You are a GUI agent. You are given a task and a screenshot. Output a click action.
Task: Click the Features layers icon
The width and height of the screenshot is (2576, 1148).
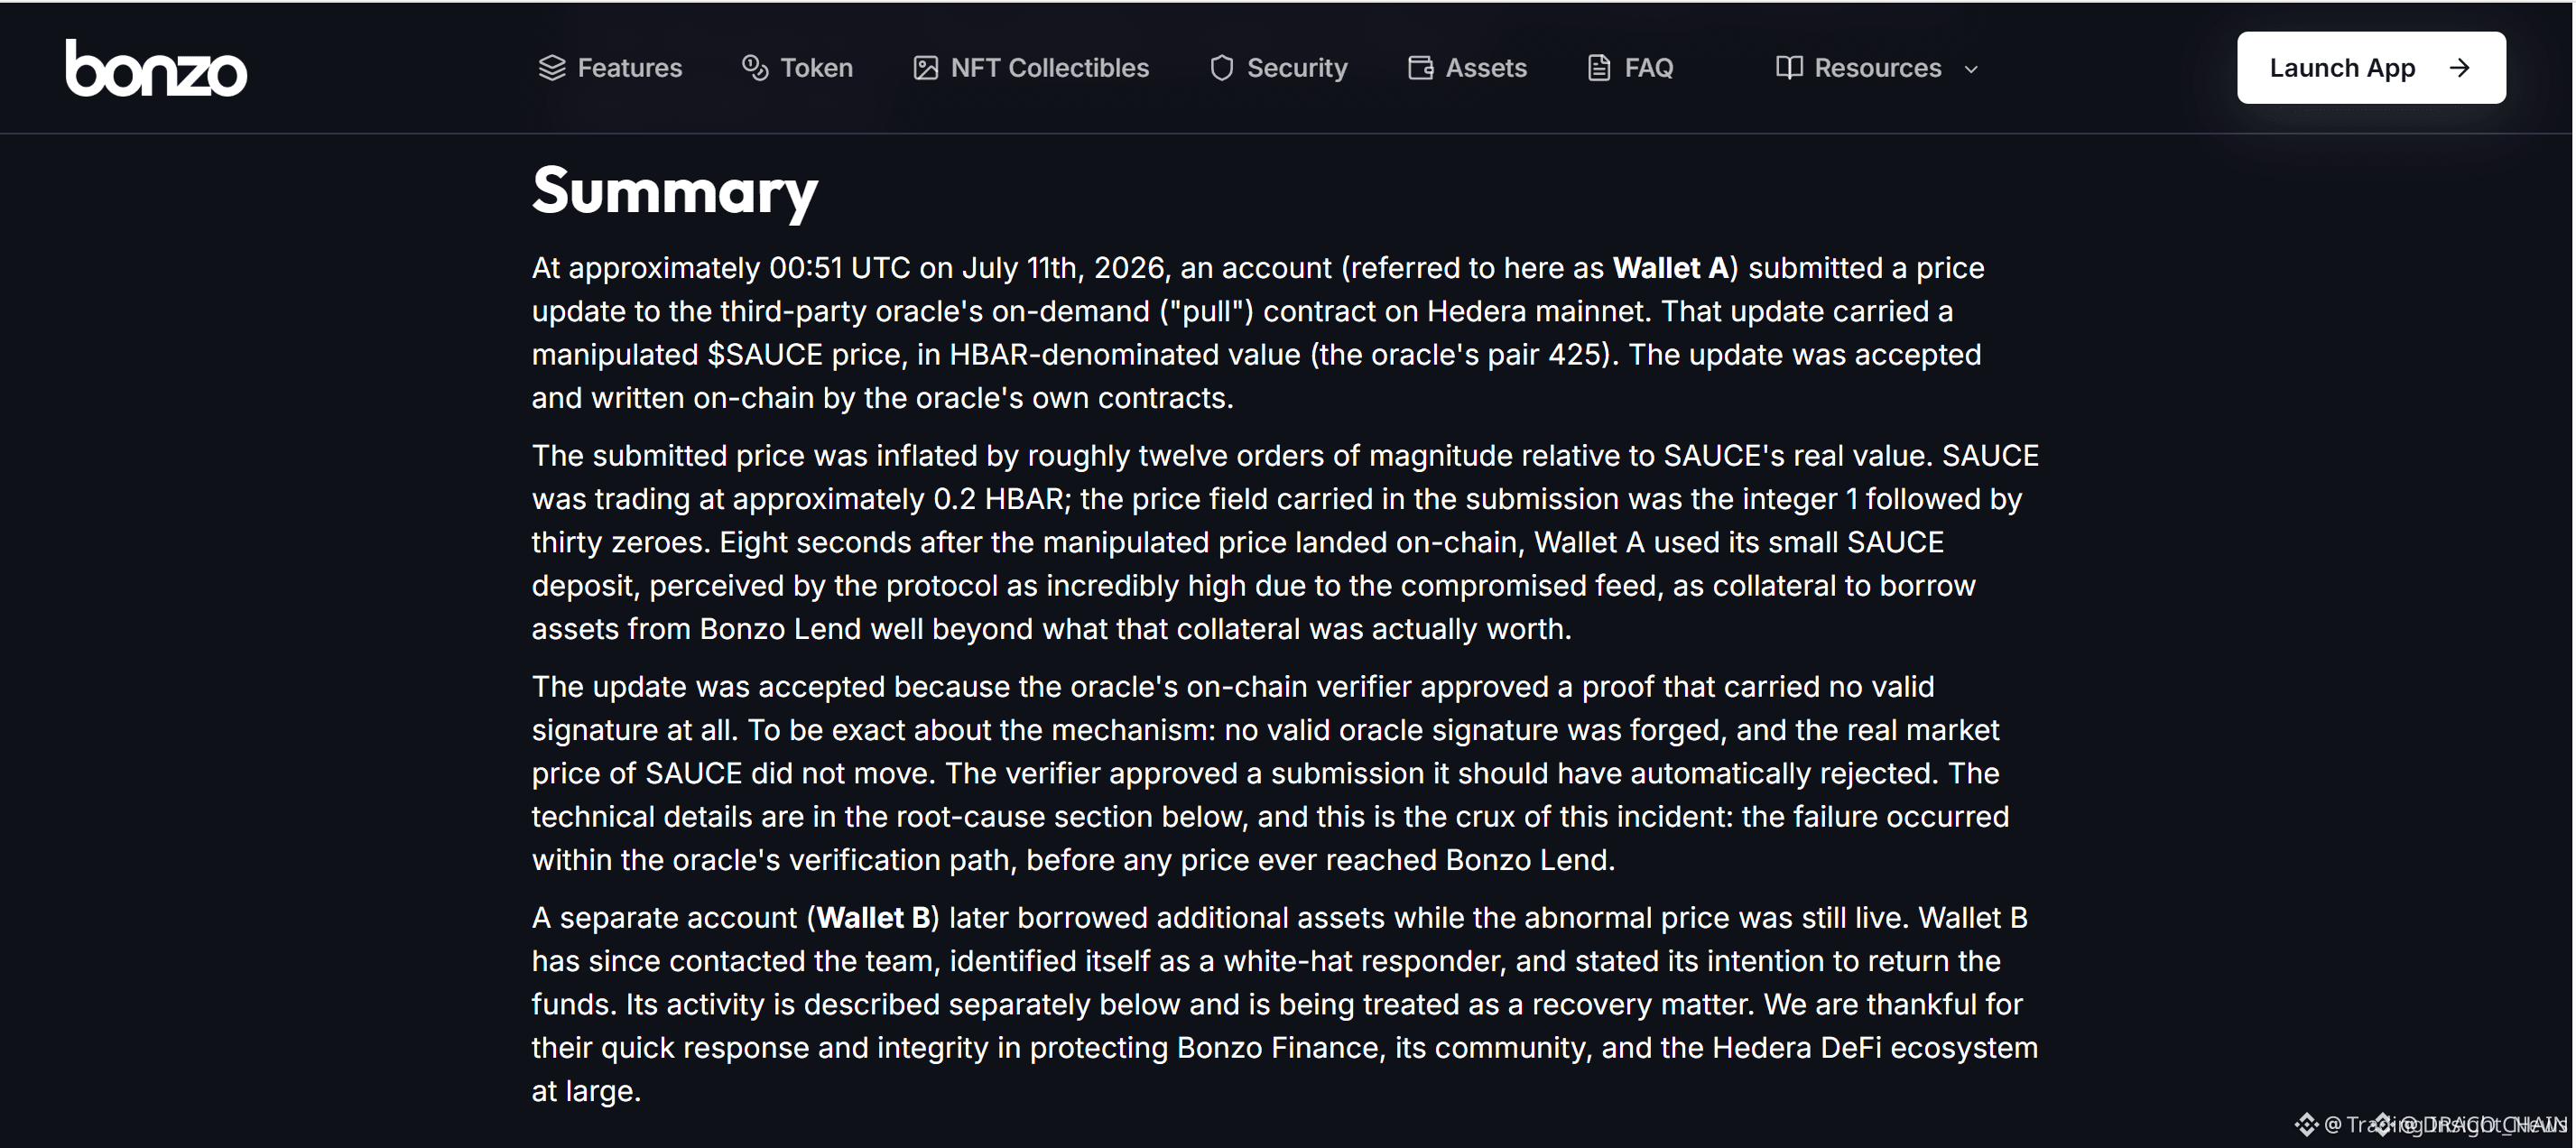[x=552, y=68]
